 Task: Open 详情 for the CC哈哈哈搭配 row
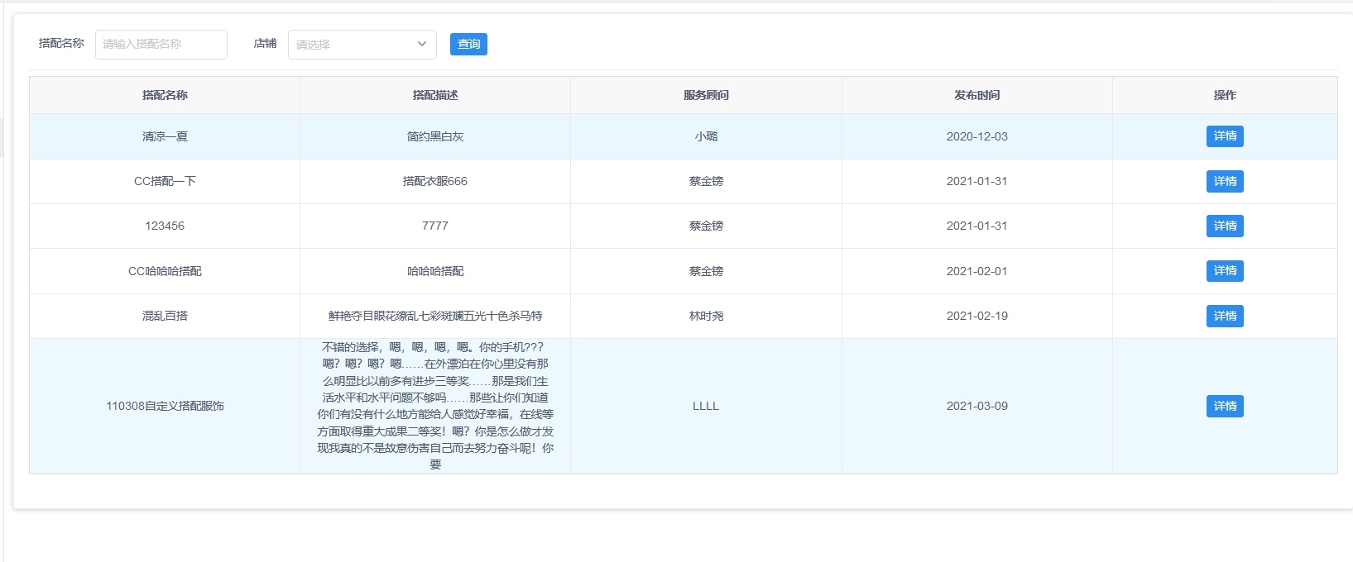pos(1224,271)
